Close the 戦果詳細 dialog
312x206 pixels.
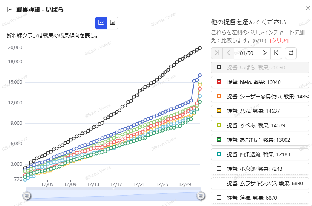pyautogui.click(x=308, y=8)
